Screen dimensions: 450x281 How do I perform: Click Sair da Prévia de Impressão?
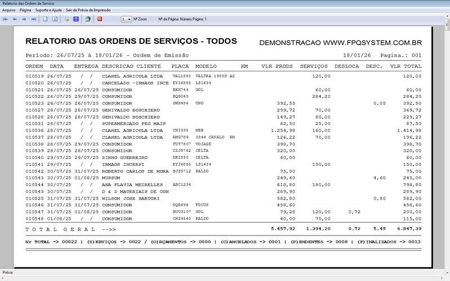88,10
